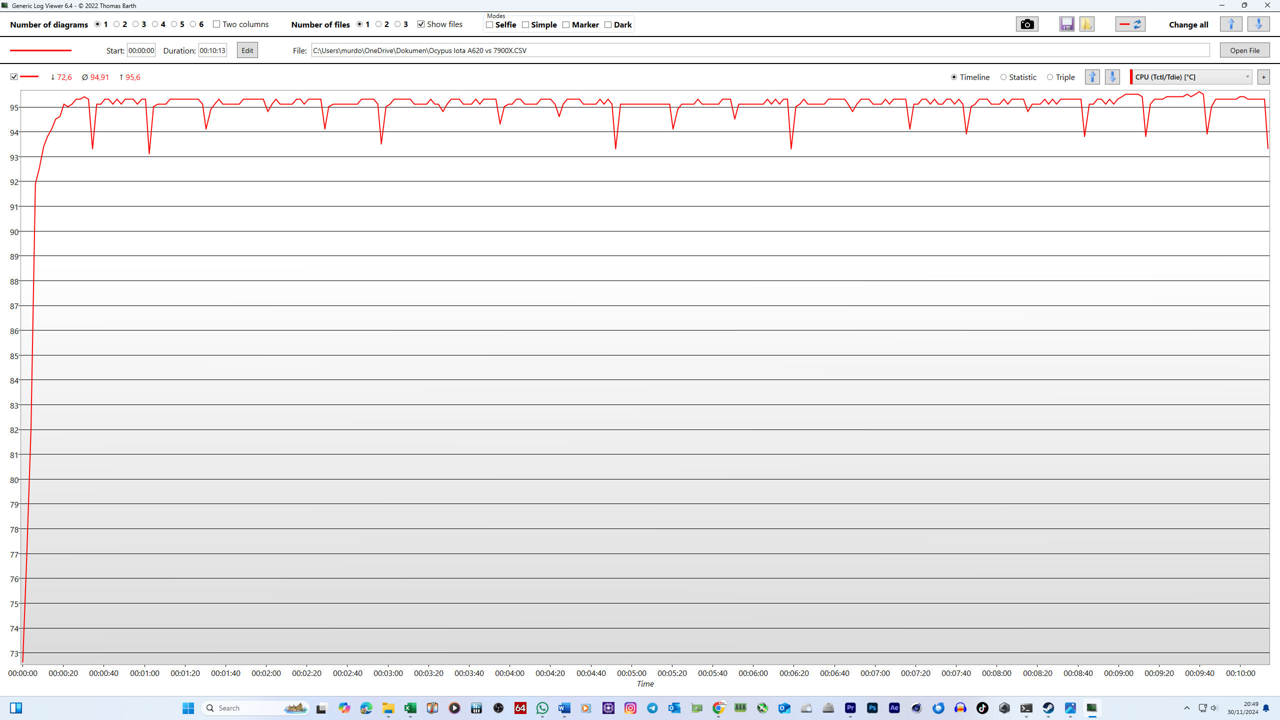This screenshot has width=1280, height=720.
Task: Click the plus button next to sensor dropdown
Action: 1263,77
